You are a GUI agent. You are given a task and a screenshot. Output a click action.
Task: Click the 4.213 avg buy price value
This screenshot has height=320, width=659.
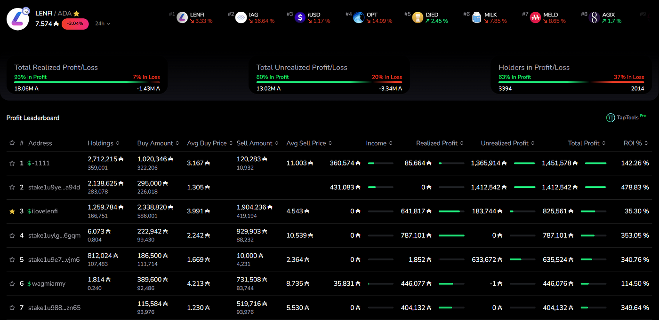point(199,284)
